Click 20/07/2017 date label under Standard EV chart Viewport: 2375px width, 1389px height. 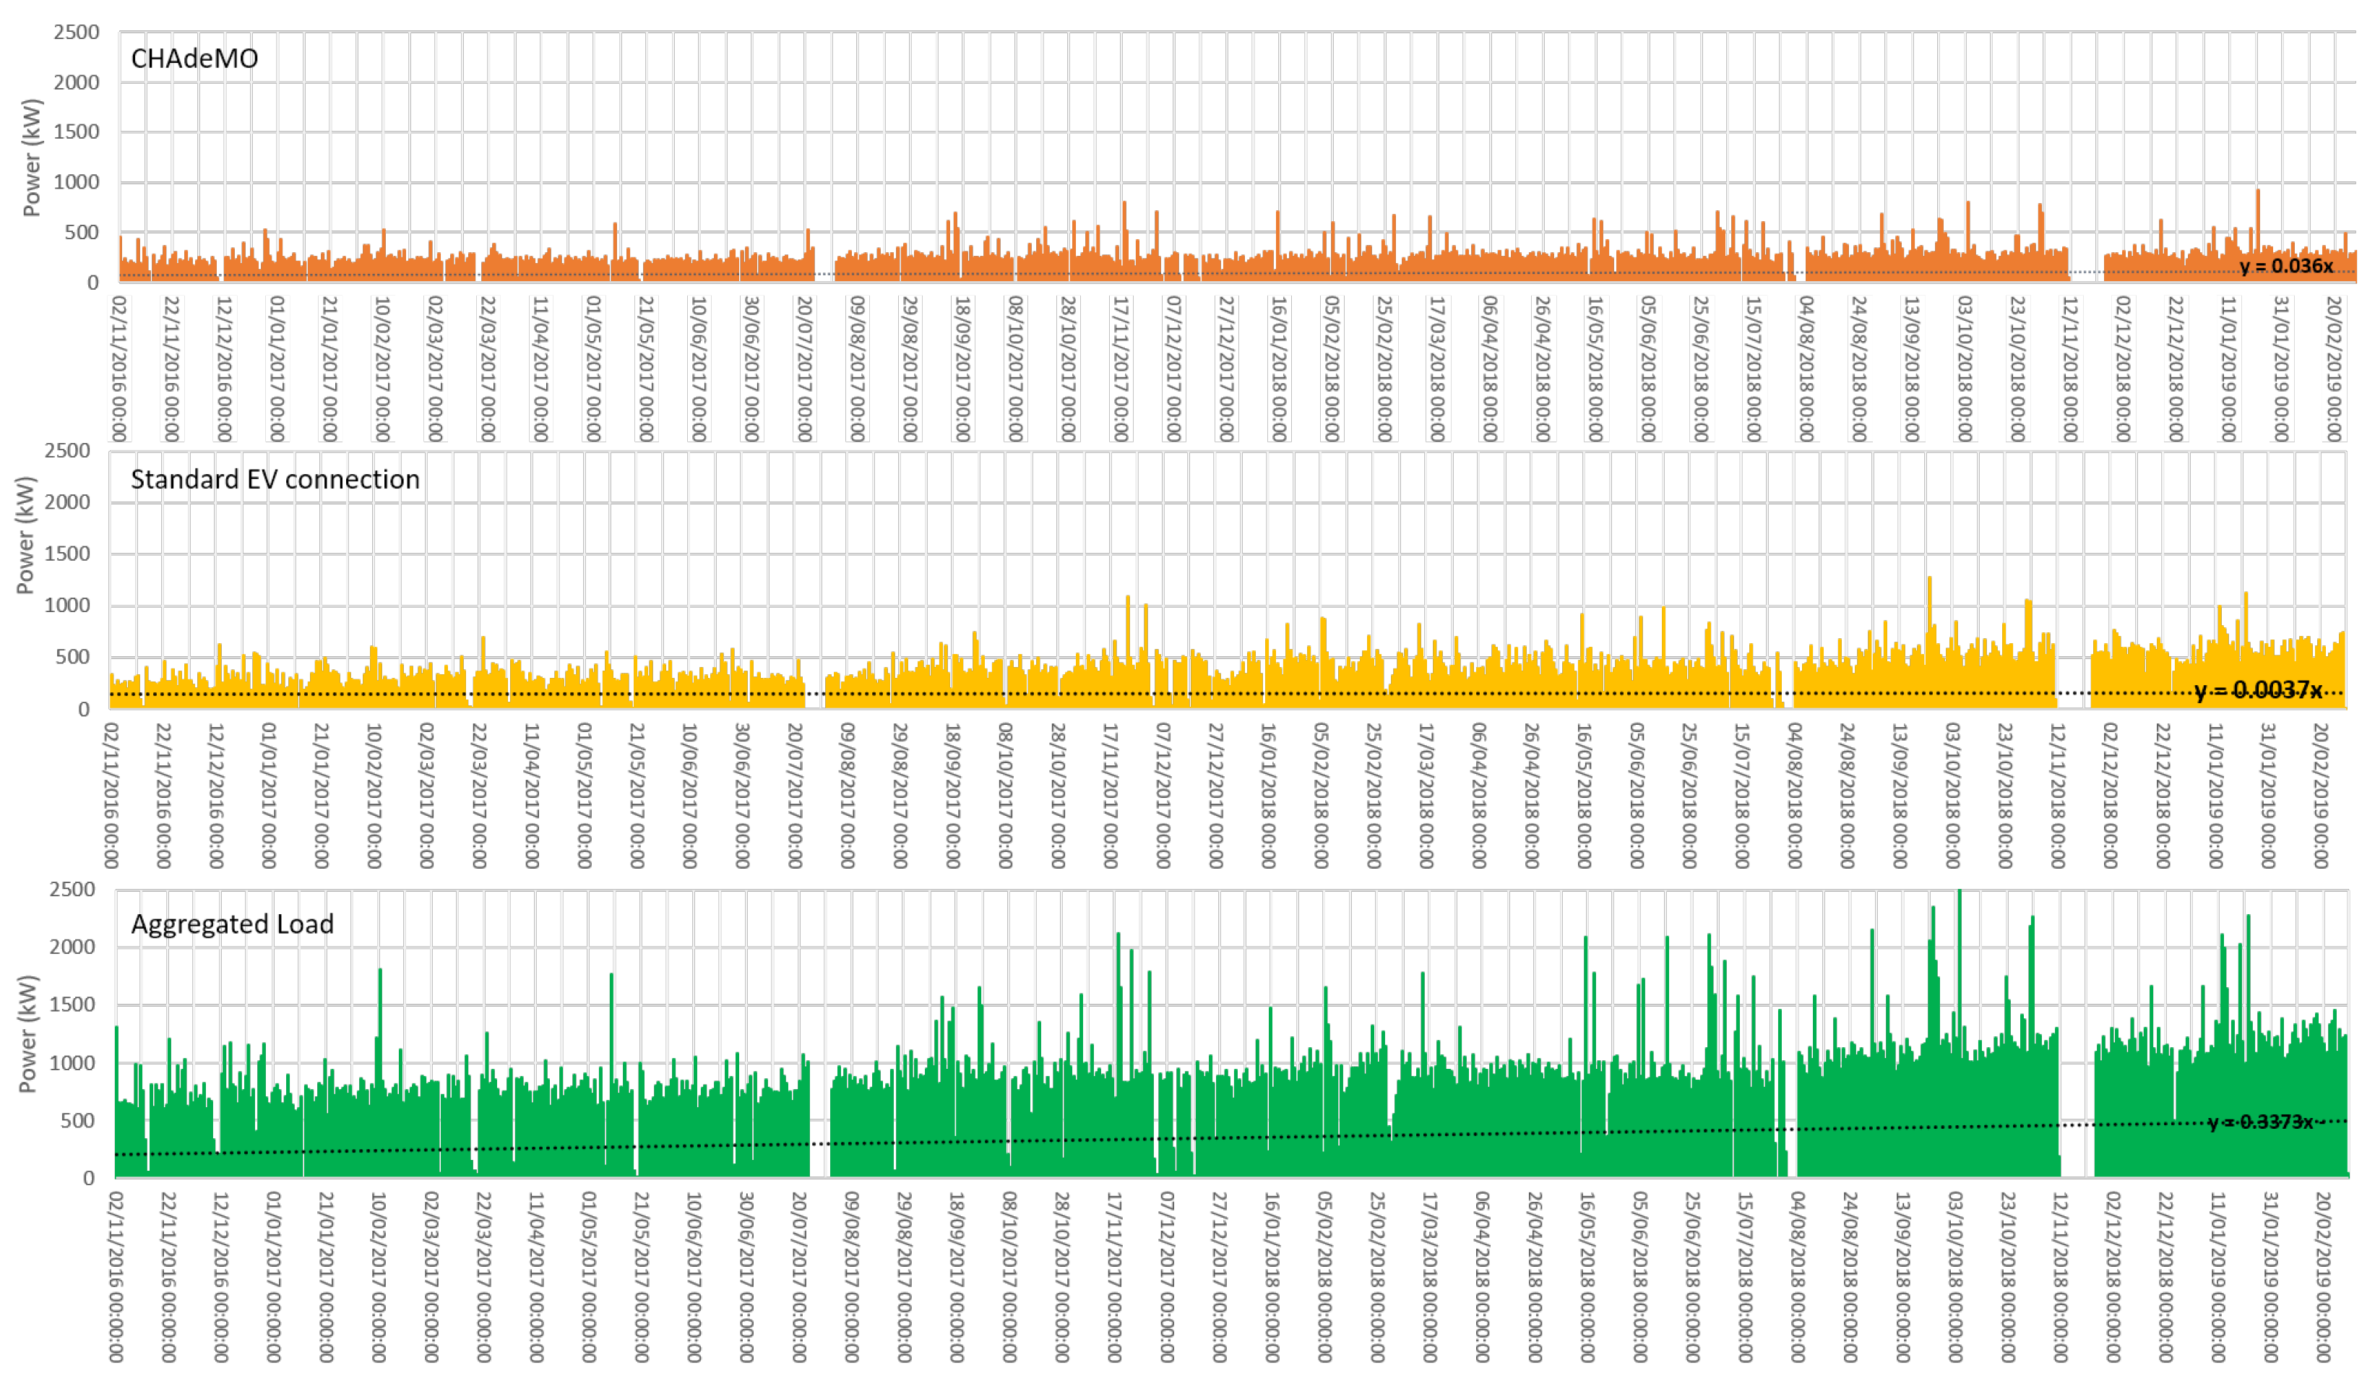(x=795, y=796)
